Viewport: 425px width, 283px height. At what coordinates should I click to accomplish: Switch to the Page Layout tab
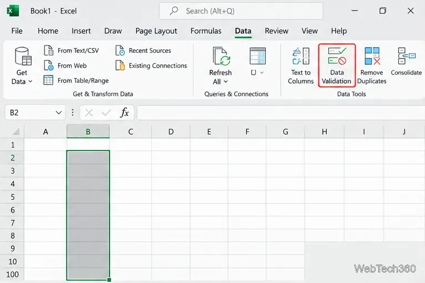[x=156, y=31]
